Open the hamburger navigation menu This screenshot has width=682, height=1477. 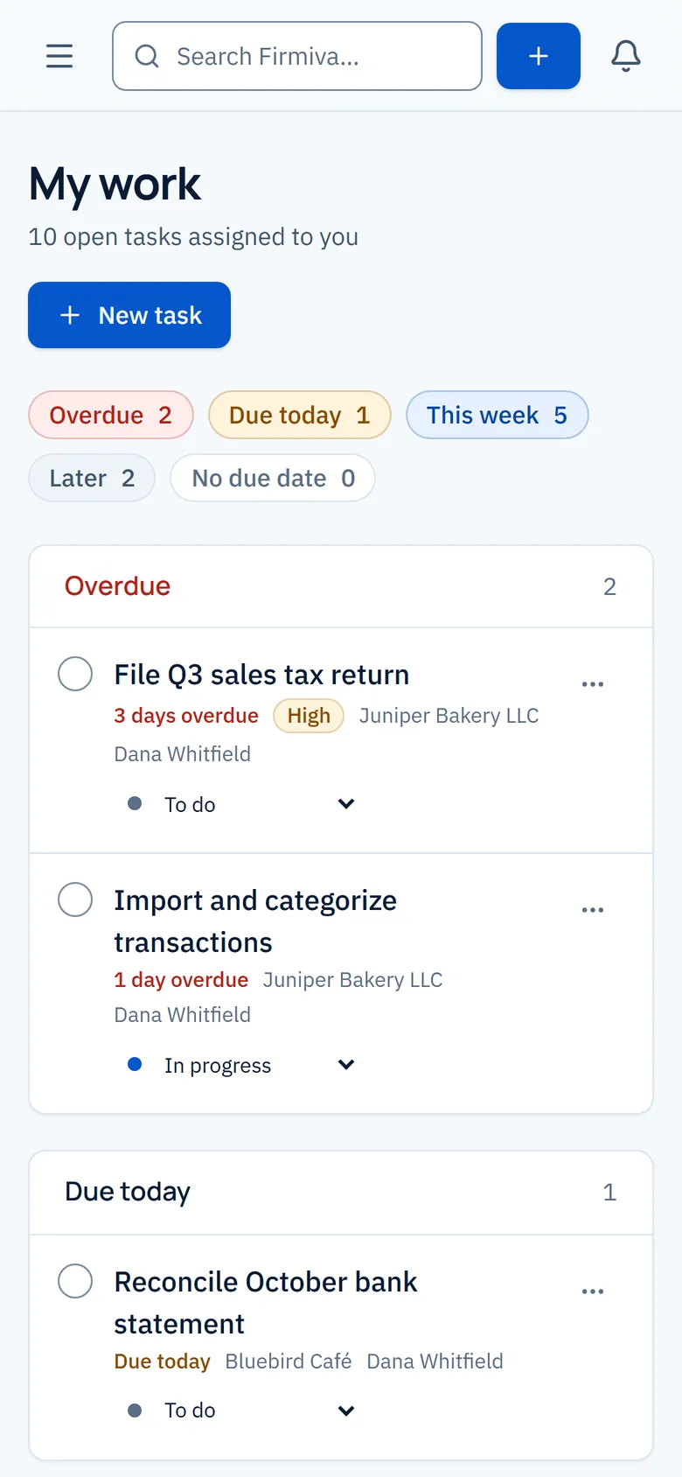click(x=59, y=56)
